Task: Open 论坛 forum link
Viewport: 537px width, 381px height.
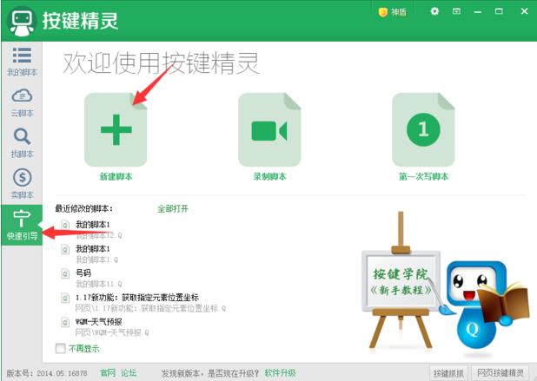Action: 129,372
